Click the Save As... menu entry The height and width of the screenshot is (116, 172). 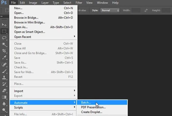pos(44,62)
